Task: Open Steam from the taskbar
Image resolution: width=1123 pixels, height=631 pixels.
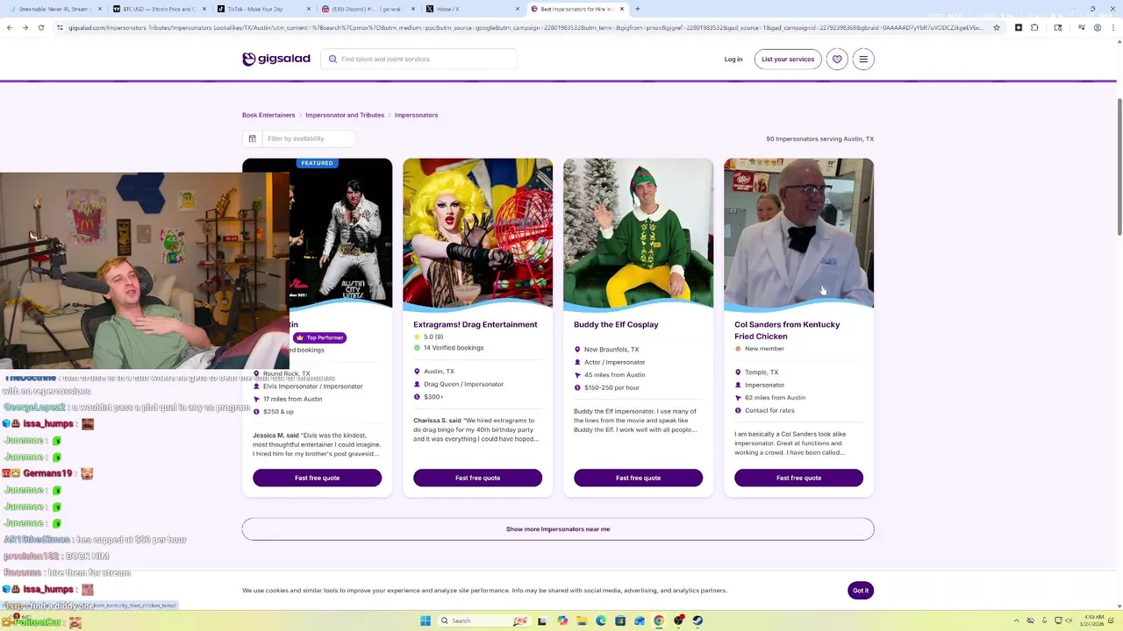Action: 698,620
